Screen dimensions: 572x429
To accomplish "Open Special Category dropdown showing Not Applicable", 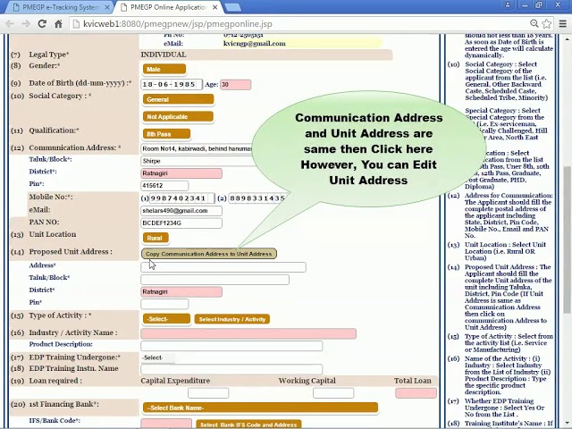I will click(x=178, y=117).
